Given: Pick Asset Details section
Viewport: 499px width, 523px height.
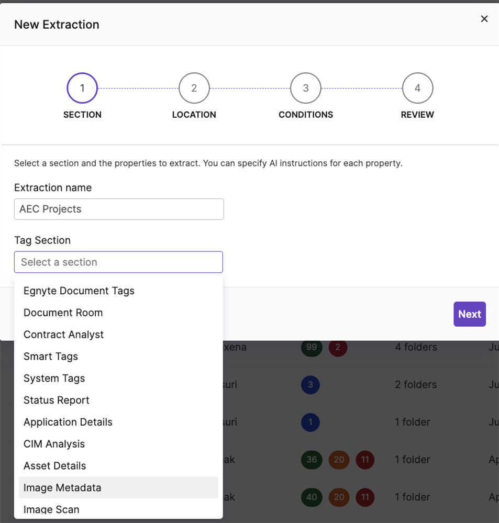Looking at the screenshot, I should click(118, 466).
